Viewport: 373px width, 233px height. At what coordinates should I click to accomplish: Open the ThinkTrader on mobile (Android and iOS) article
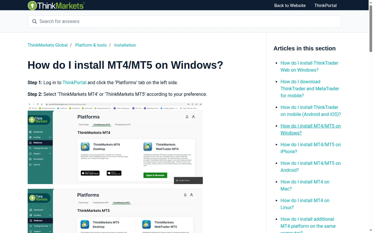[x=311, y=111]
